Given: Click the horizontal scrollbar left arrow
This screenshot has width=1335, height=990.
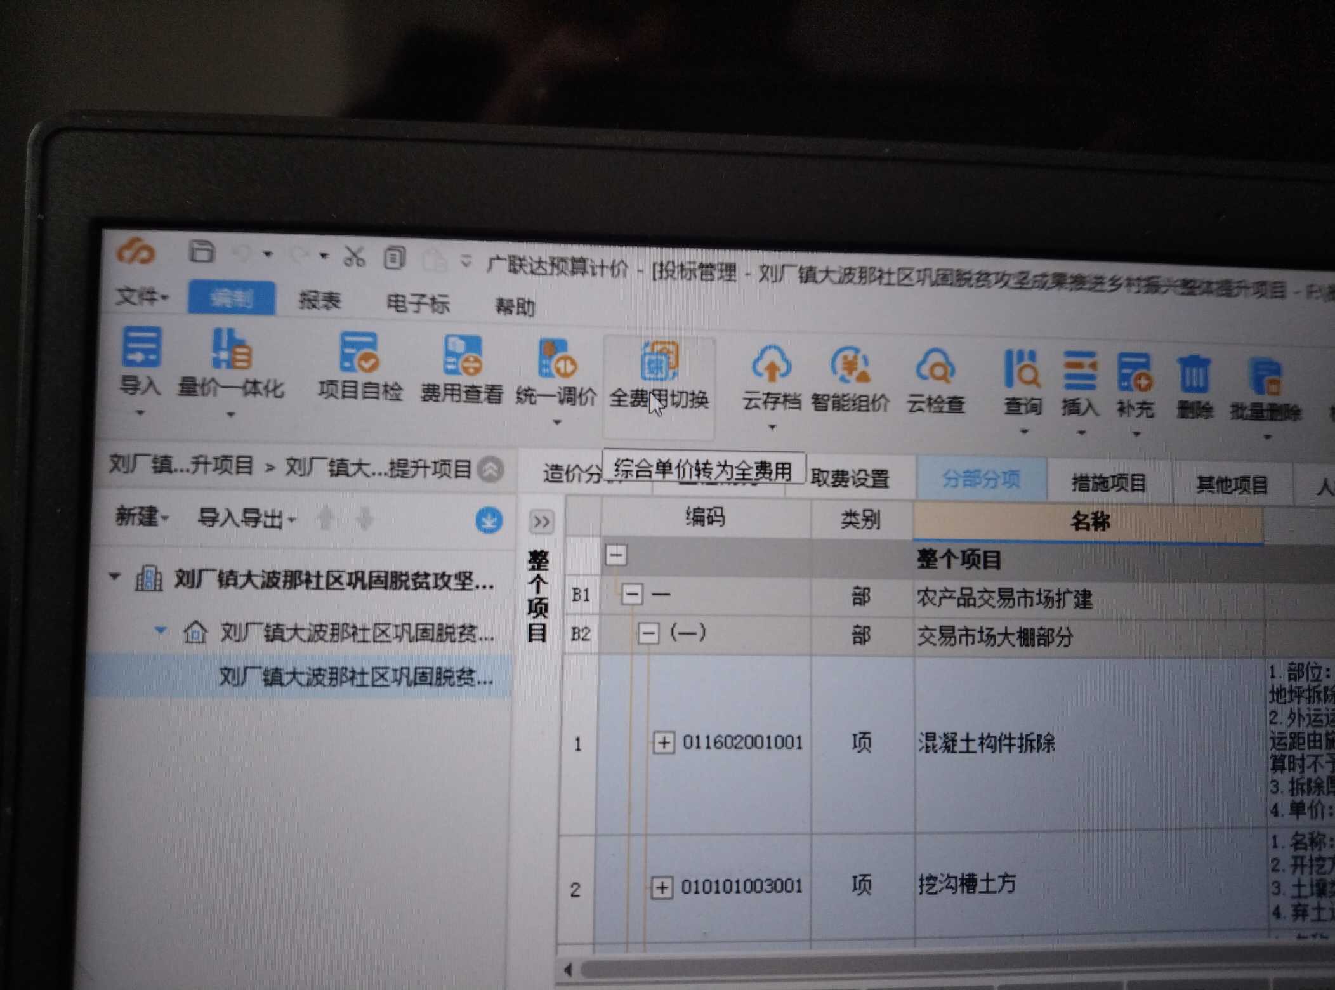Looking at the screenshot, I should pos(568,969).
